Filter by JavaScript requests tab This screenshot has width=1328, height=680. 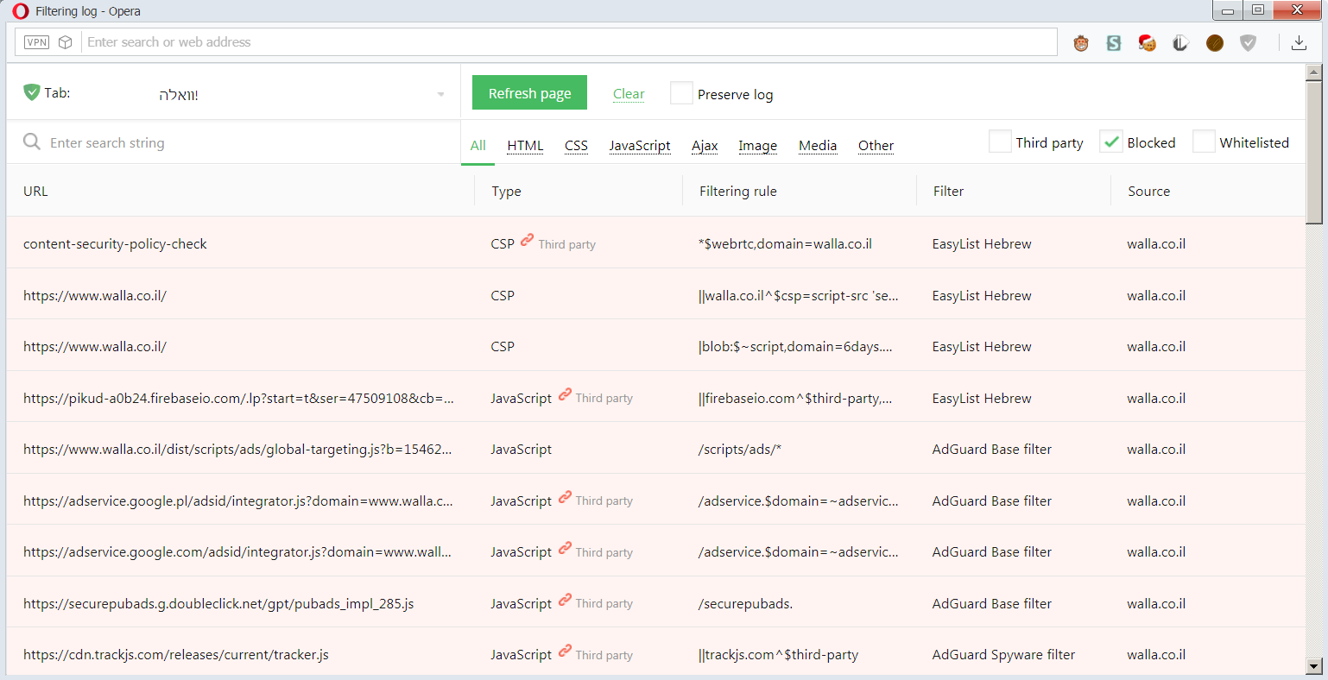(x=640, y=145)
